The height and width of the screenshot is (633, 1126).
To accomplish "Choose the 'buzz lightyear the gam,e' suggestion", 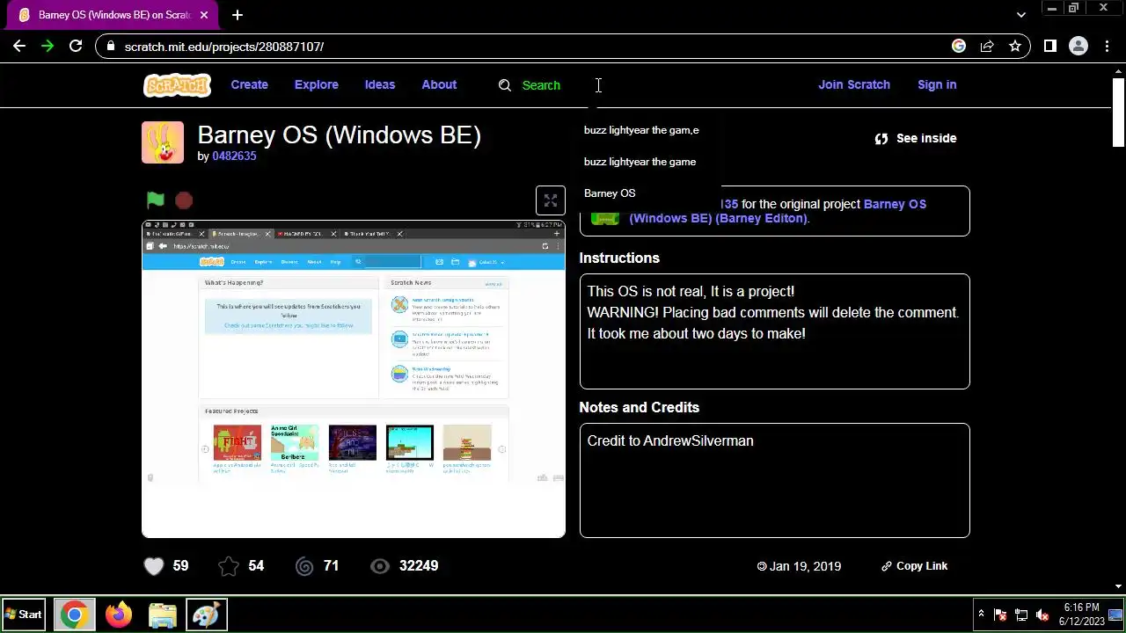I will pos(641,130).
